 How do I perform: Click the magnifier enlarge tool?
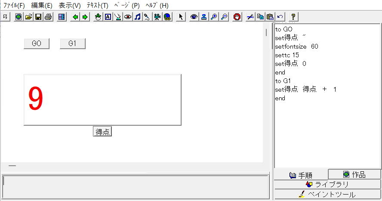tap(214, 17)
